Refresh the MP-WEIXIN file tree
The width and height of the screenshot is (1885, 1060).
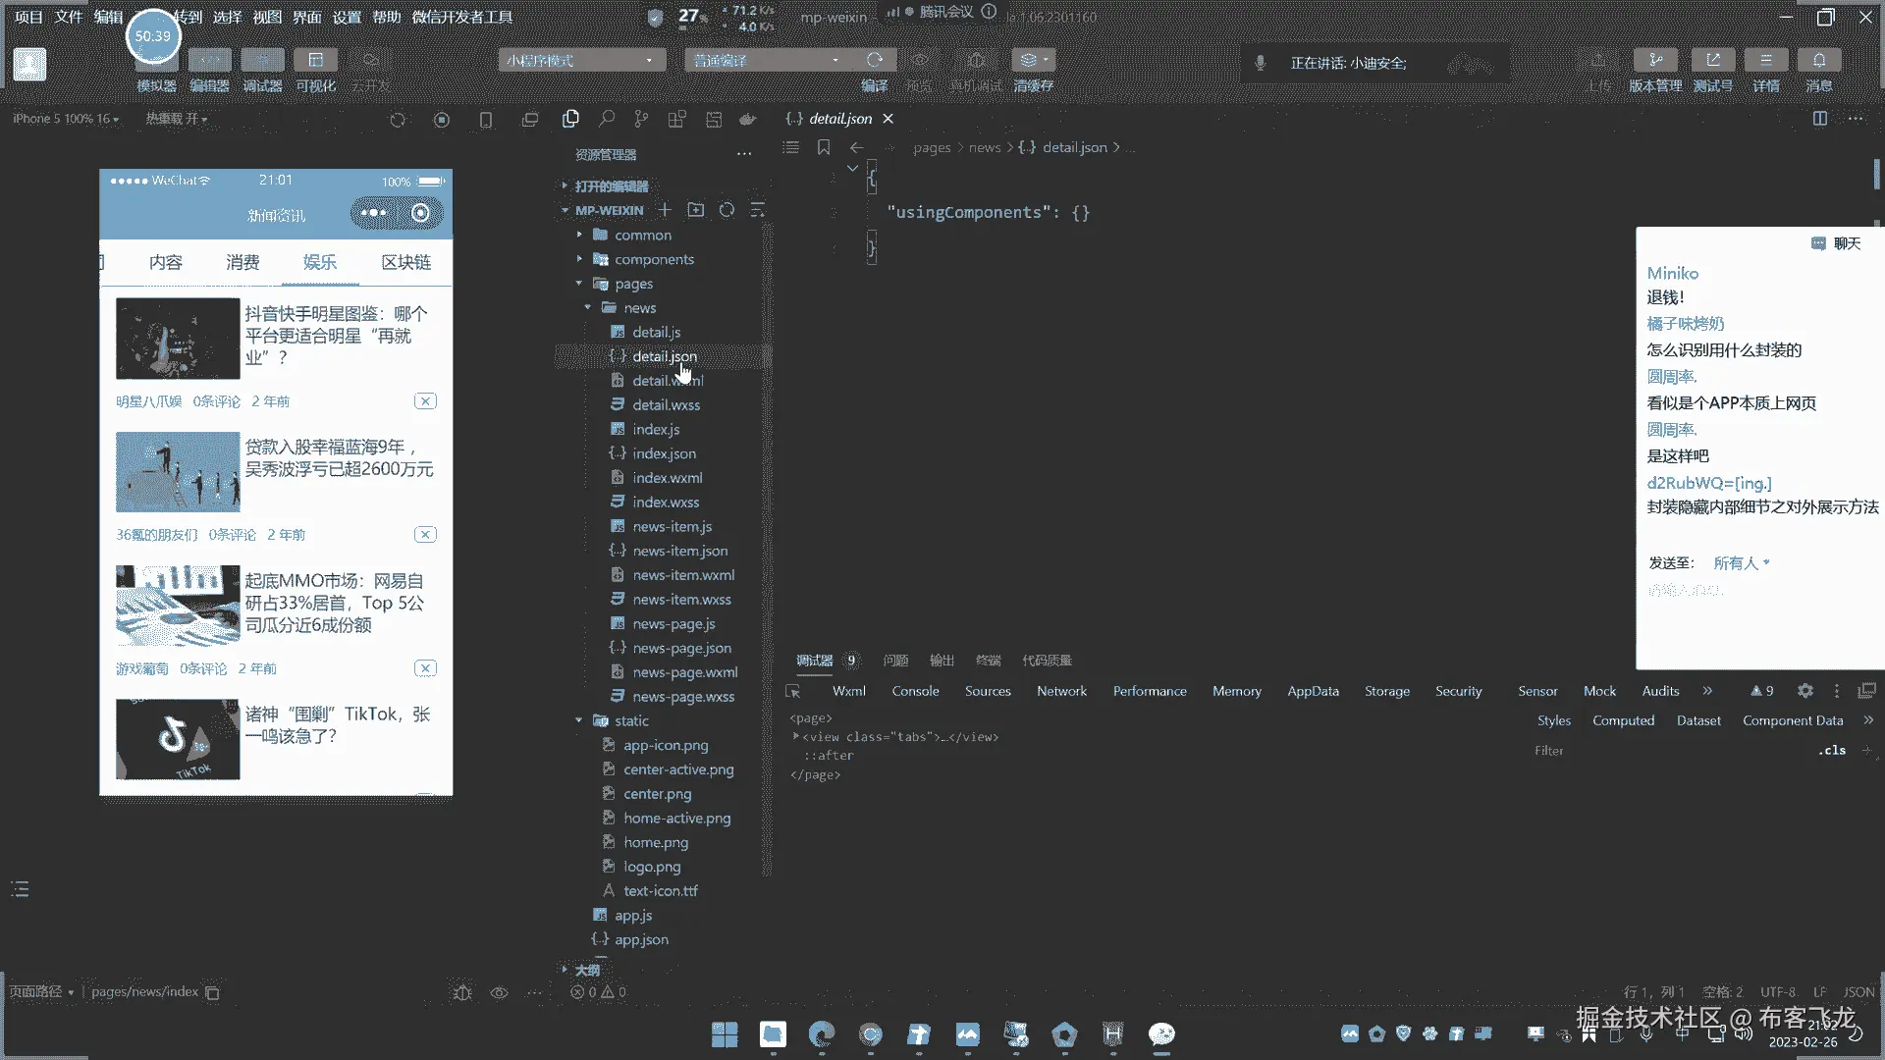click(727, 210)
